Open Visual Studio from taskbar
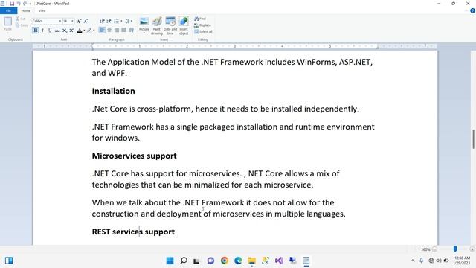The width and height of the screenshot is (476, 268). pos(279,261)
